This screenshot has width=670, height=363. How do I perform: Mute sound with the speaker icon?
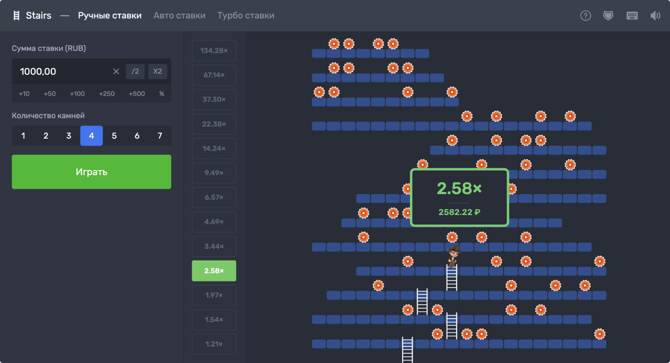(655, 16)
